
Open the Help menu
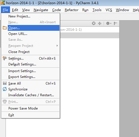pos(136,10)
